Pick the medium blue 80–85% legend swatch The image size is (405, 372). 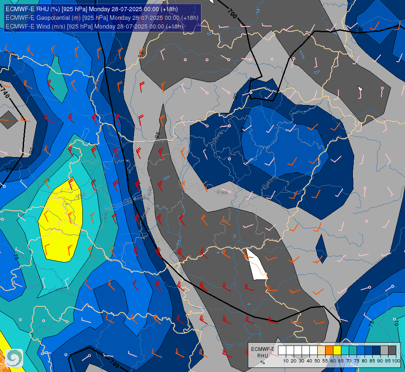tap(369, 351)
